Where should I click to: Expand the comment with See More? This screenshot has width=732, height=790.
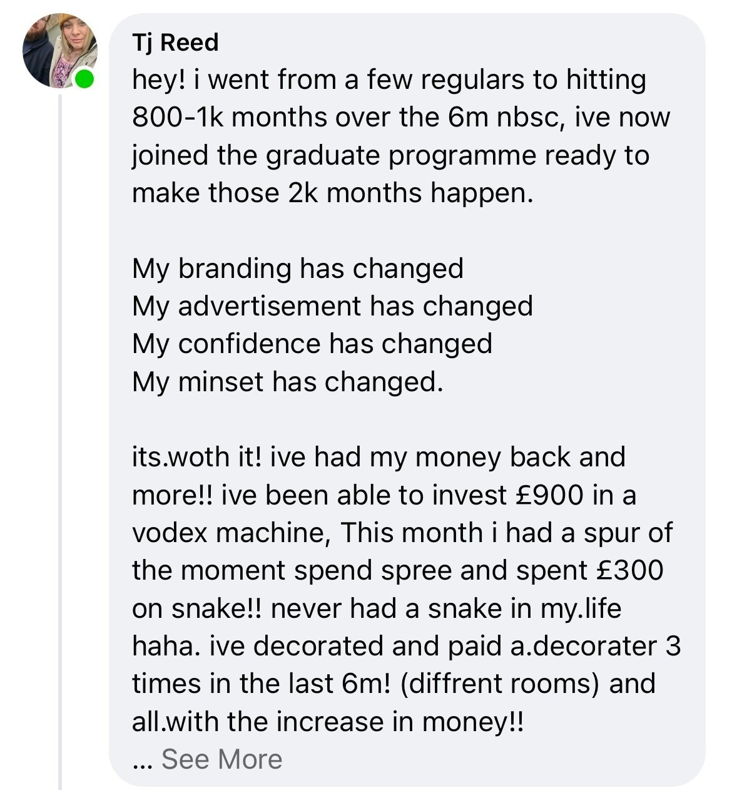221,759
